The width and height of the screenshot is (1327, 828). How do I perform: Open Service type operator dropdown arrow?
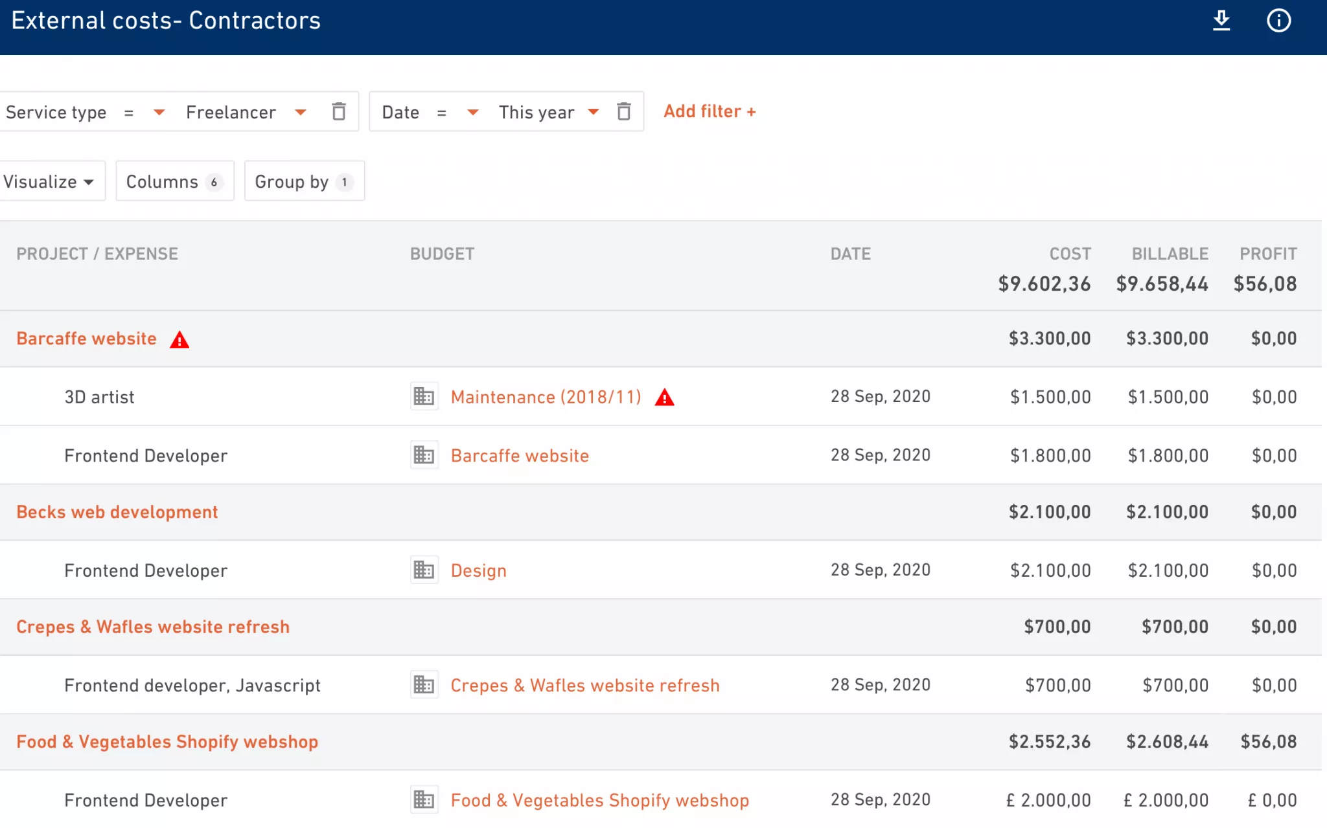(x=159, y=112)
